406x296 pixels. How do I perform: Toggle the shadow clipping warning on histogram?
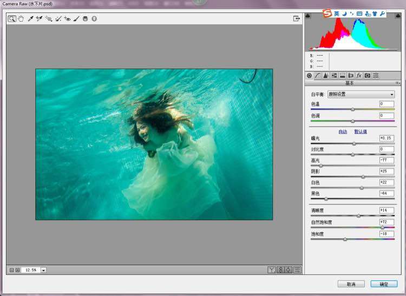309,16
